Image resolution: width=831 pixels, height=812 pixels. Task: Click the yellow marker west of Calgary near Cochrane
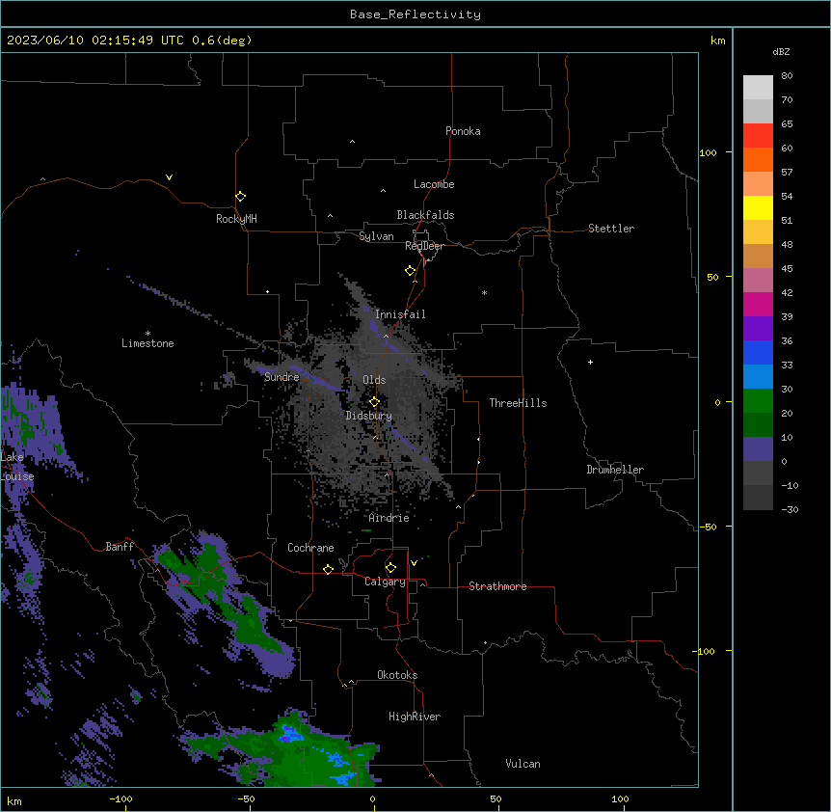[x=328, y=569]
